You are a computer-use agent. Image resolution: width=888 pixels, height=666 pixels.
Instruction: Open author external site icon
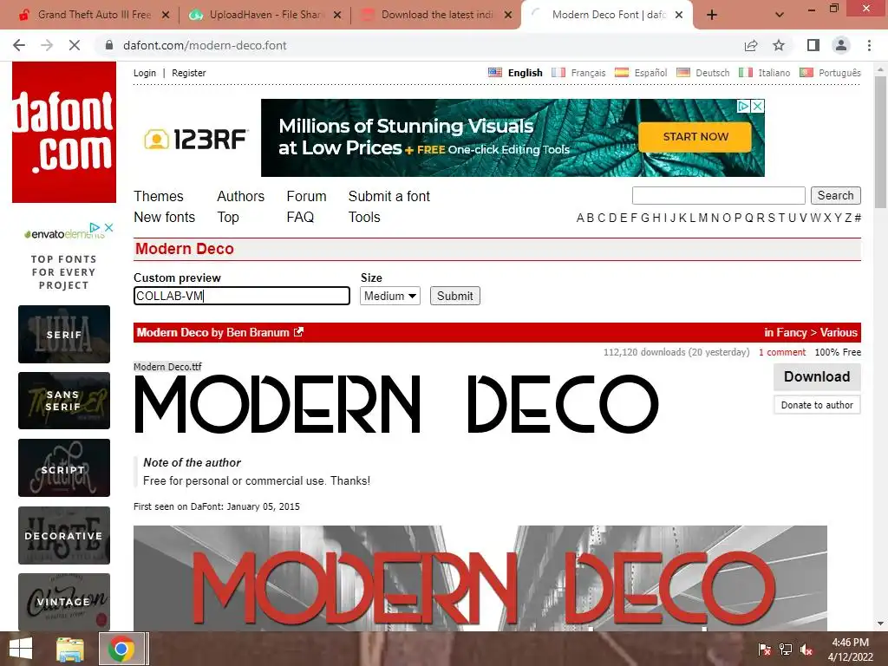[298, 332]
